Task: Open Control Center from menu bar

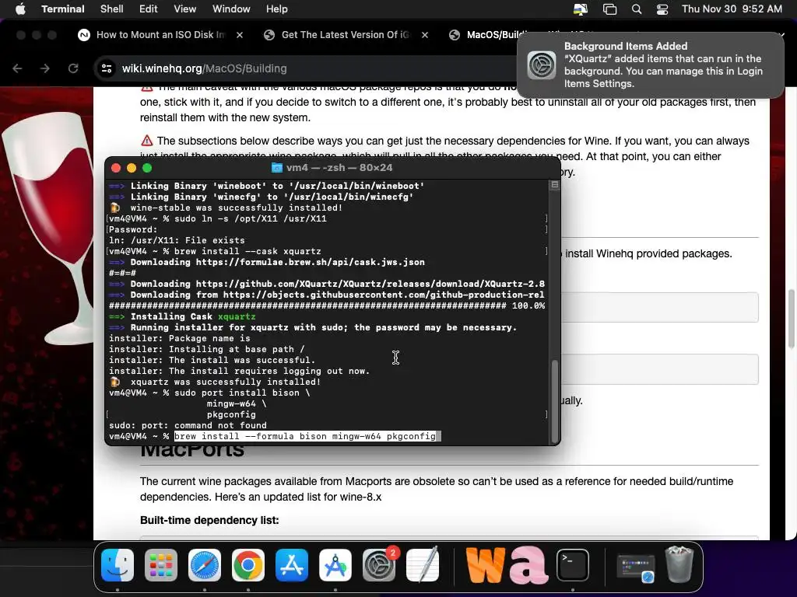Action: click(662, 9)
